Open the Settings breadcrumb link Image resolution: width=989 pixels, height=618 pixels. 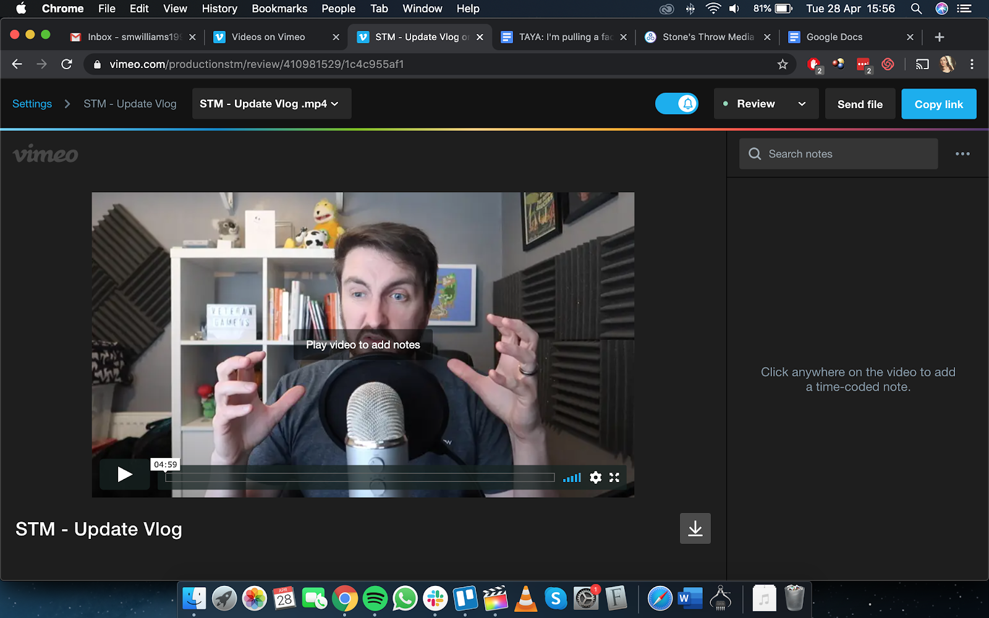(32, 104)
